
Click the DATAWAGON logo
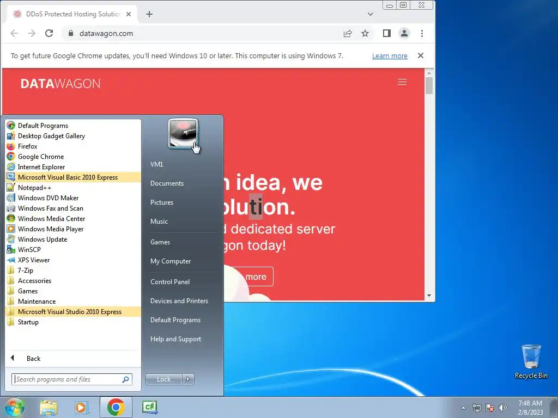coord(60,84)
